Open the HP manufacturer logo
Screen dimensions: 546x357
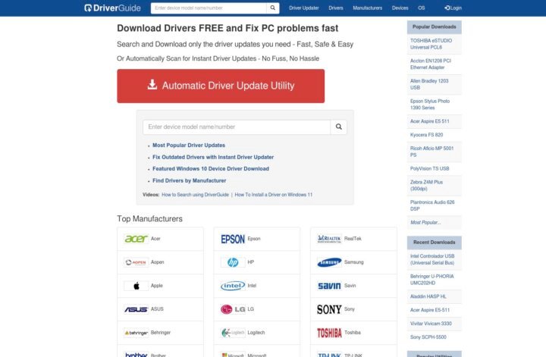click(x=233, y=262)
